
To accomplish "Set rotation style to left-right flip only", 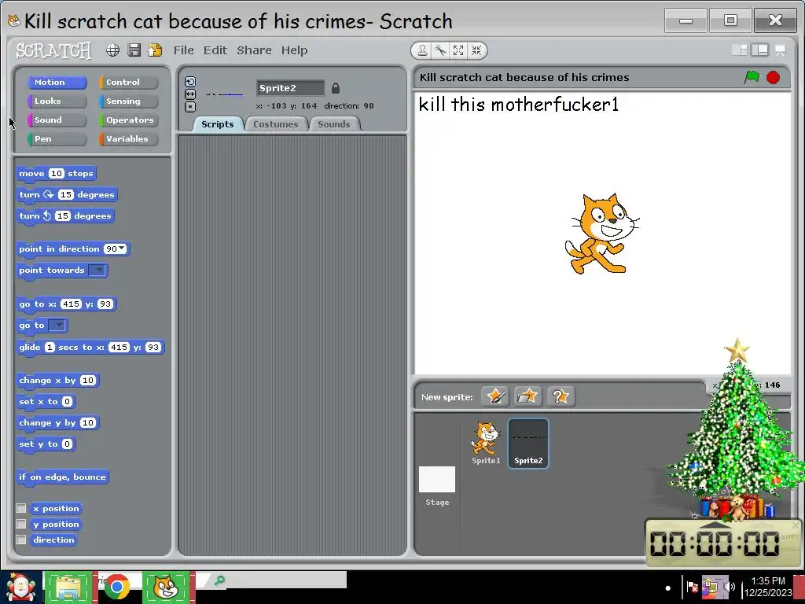I will [x=190, y=94].
